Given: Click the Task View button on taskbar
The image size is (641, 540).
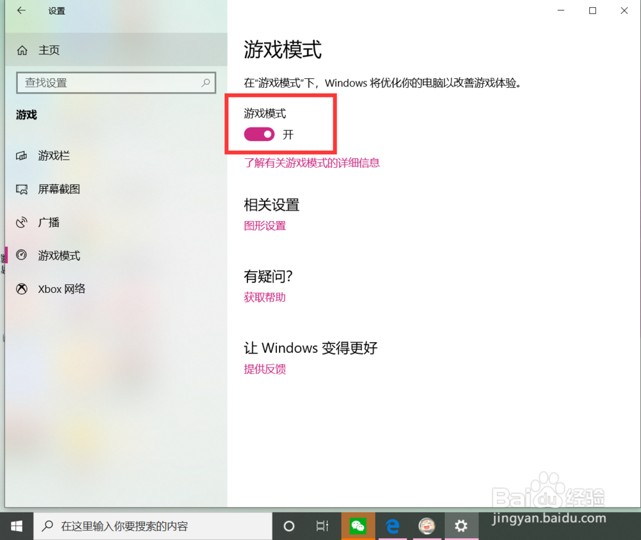Looking at the screenshot, I should pyautogui.click(x=322, y=526).
